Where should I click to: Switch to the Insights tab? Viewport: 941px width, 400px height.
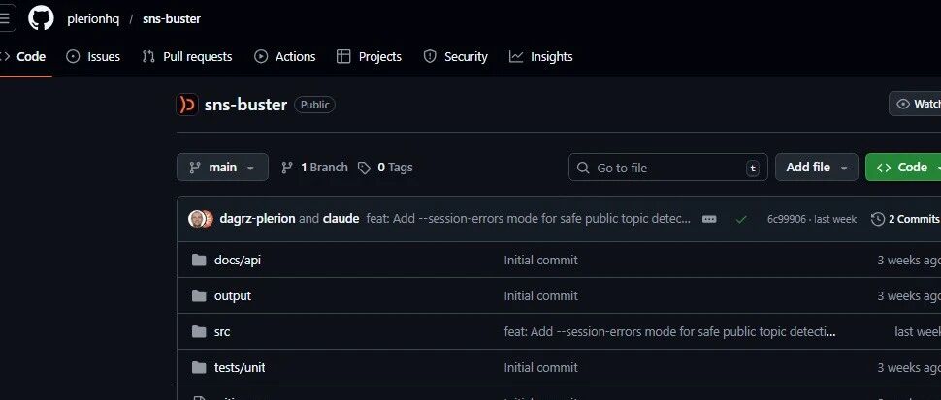pyautogui.click(x=540, y=57)
